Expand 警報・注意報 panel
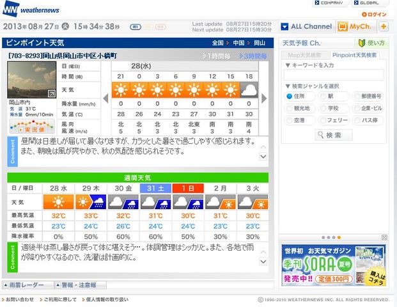This screenshot has height=307, width=397. coord(81,285)
